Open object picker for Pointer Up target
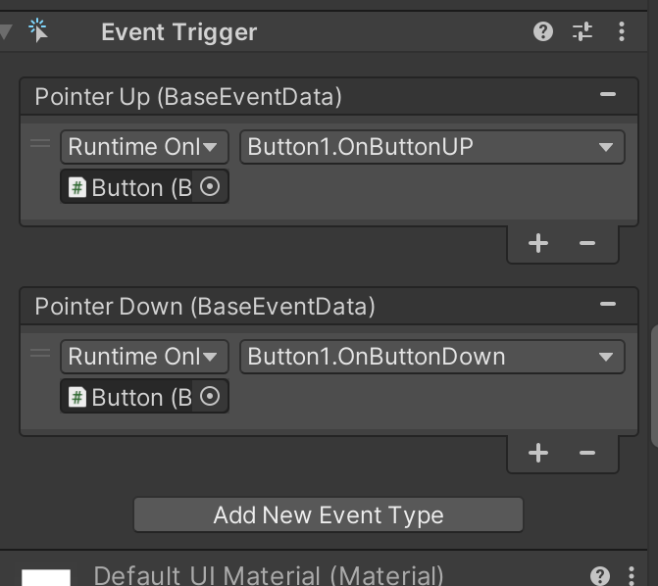This screenshot has height=586, width=658. [210, 187]
